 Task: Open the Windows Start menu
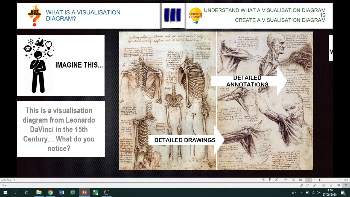(5, 193)
